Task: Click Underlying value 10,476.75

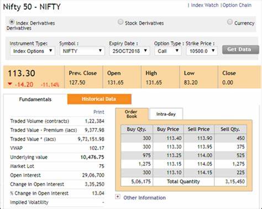Action: 92,157
